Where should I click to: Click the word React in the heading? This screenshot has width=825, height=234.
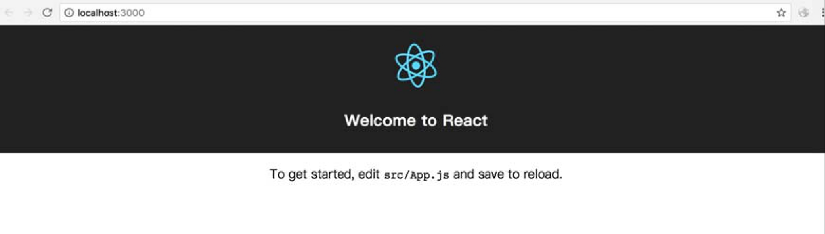pyautogui.click(x=465, y=120)
